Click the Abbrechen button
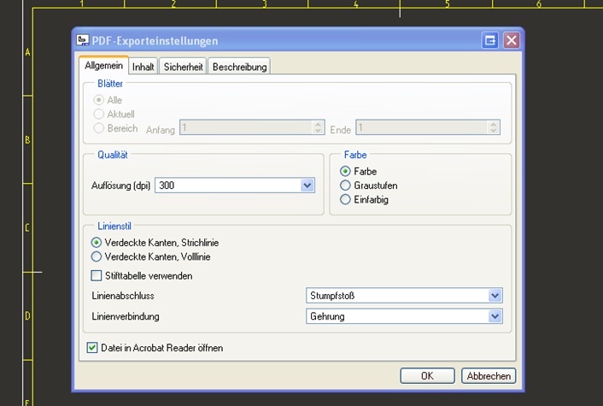The image size is (603, 406). [489, 376]
